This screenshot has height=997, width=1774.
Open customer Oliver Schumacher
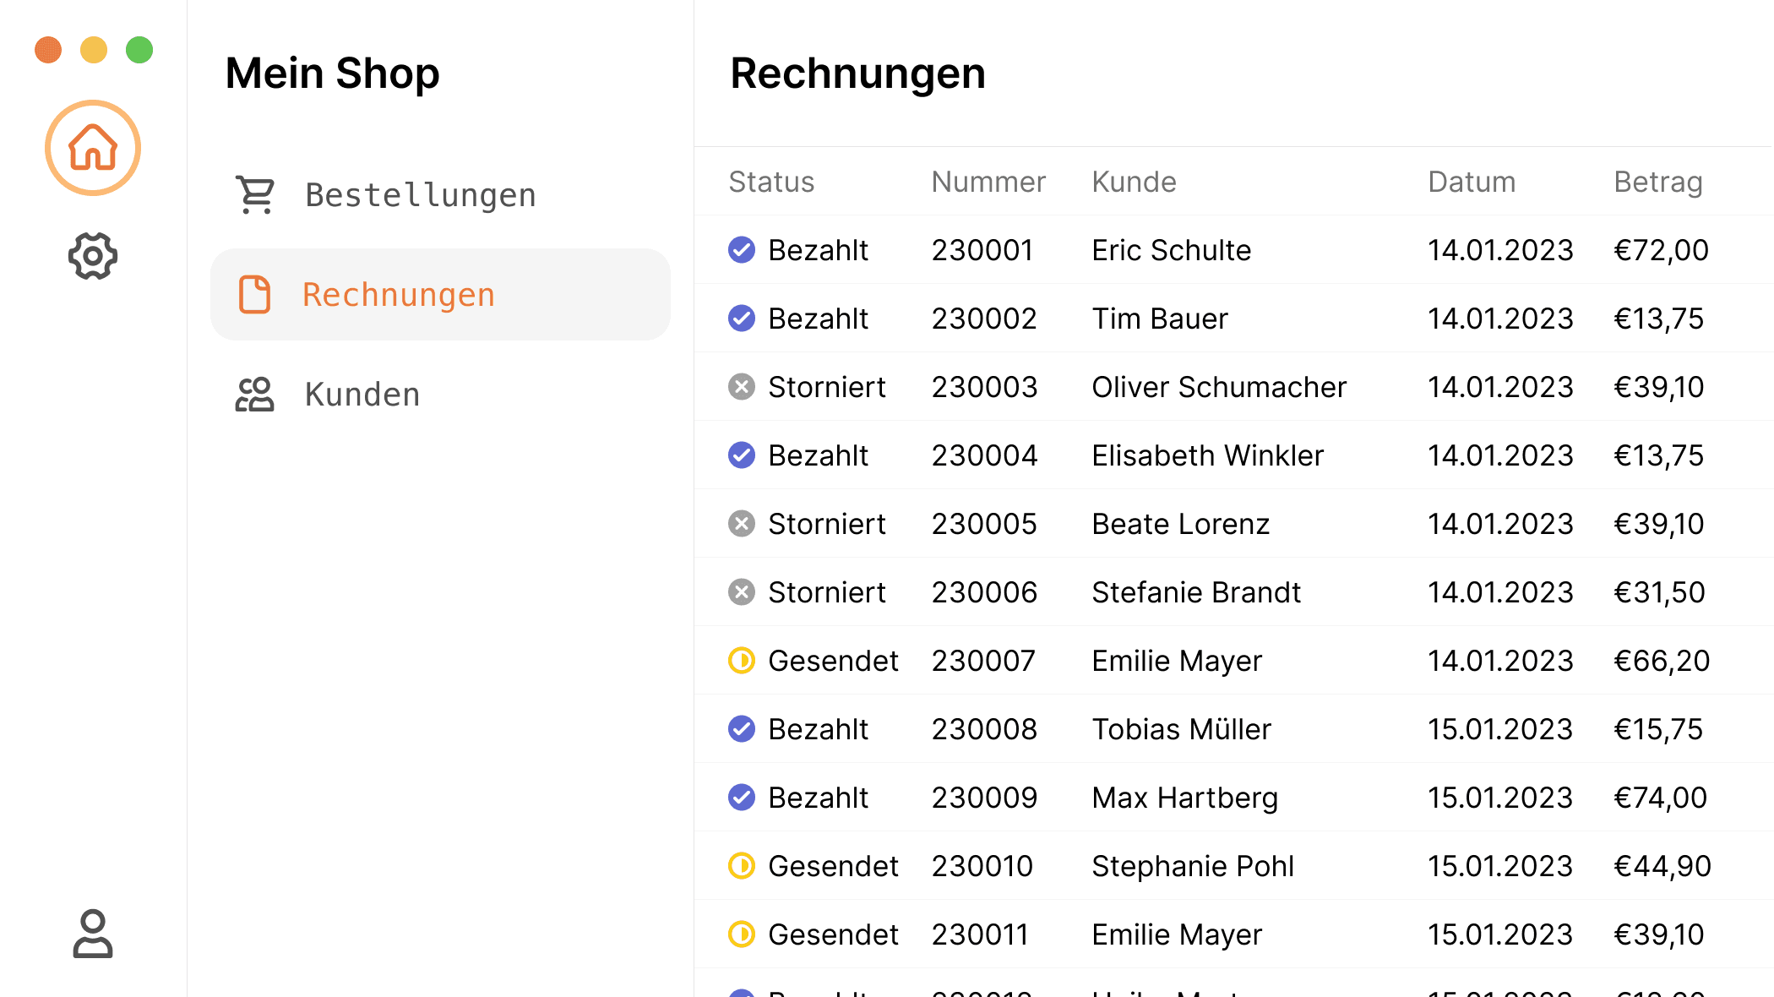pos(1218,387)
